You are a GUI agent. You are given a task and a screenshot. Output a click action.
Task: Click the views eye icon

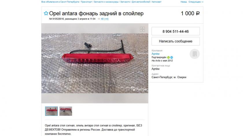99,19
